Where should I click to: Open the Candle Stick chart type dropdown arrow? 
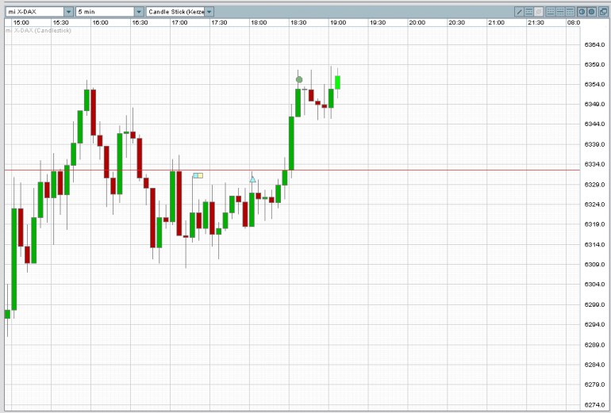point(209,12)
